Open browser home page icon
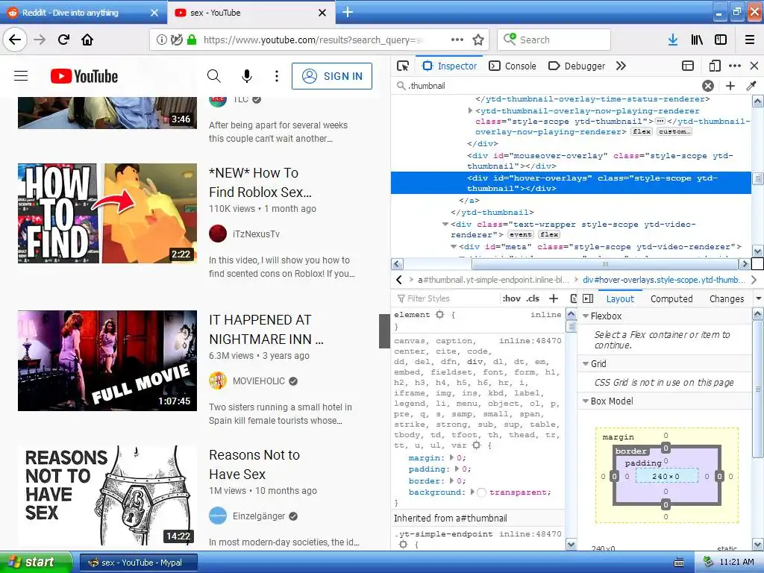This screenshot has width=764, height=573. [87, 40]
